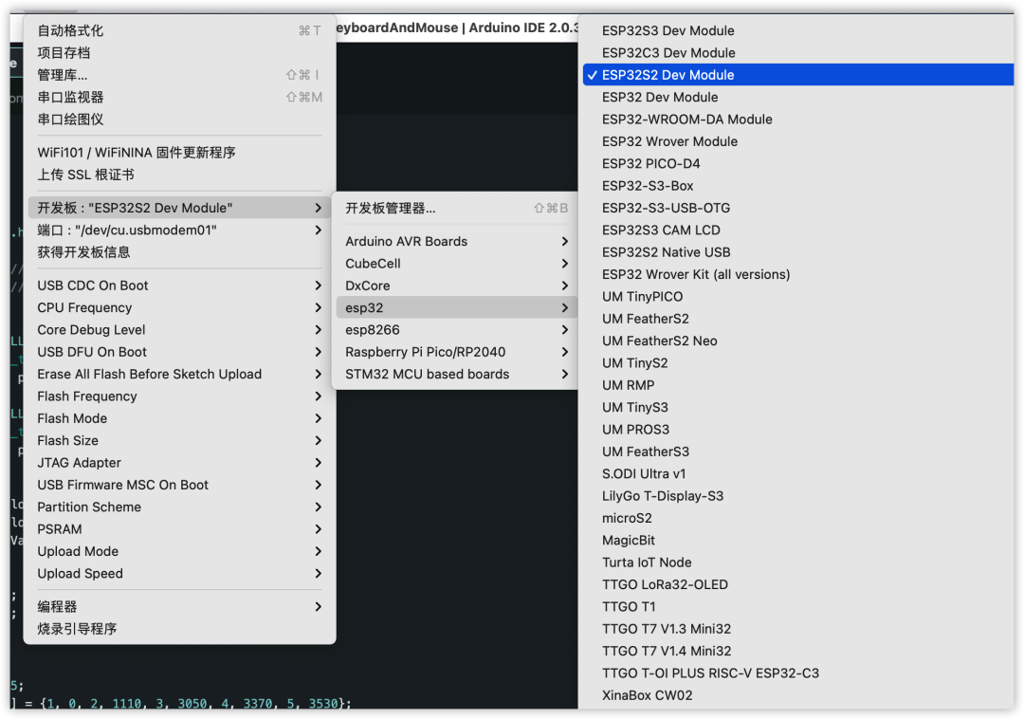Open 串口绘图仪 serial plotter
Viewport: 1024px width, 719px height.
point(179,120)
